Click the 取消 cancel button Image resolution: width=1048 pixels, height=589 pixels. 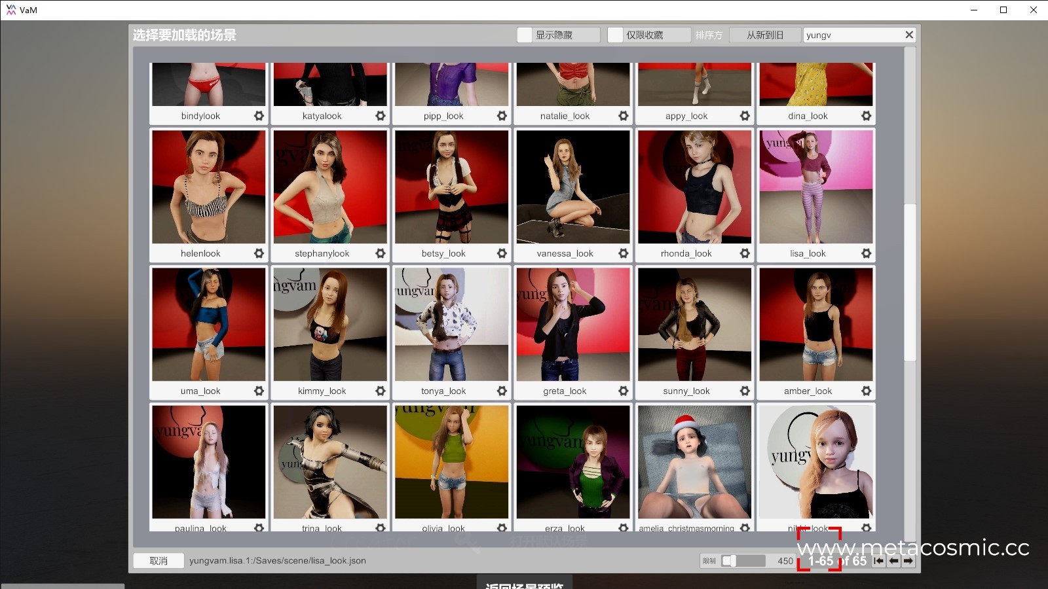[x=159, y=561]
